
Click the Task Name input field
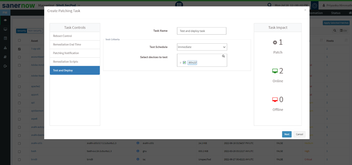202,31
